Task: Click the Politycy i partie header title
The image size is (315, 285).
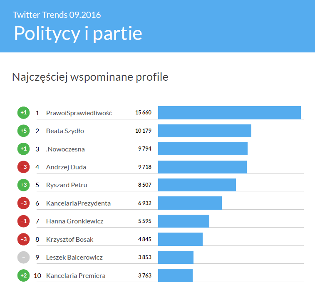Action: point(78,33)
